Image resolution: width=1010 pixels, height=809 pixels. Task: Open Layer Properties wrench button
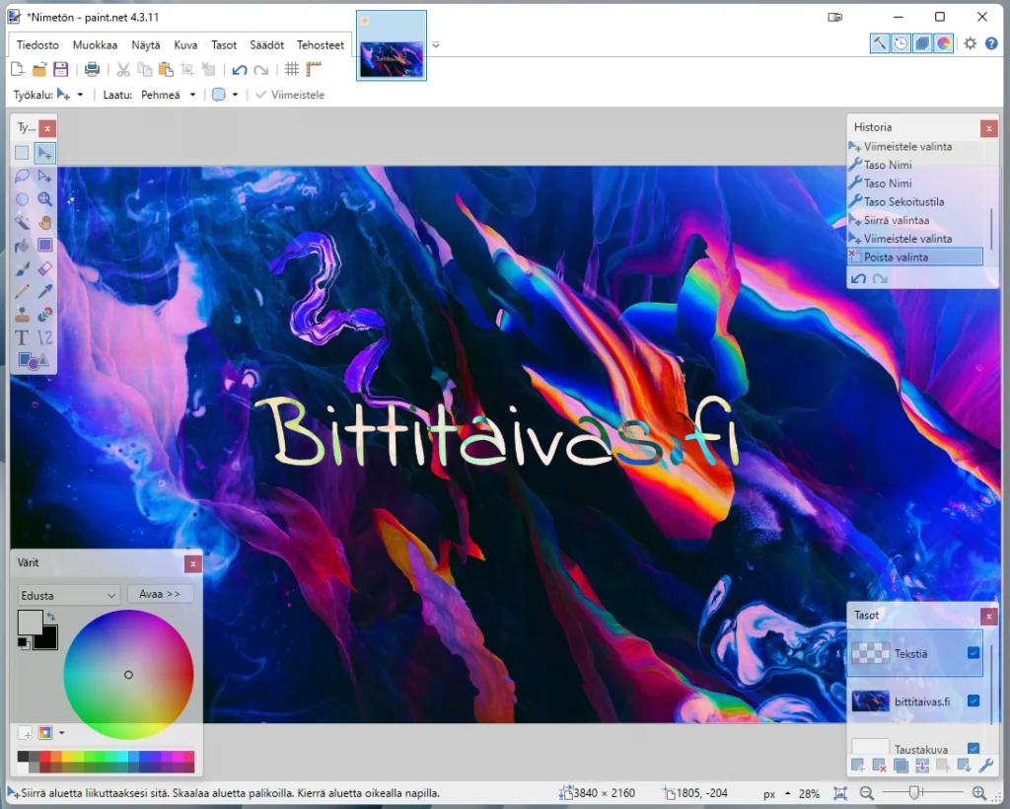tap(985, 766)
